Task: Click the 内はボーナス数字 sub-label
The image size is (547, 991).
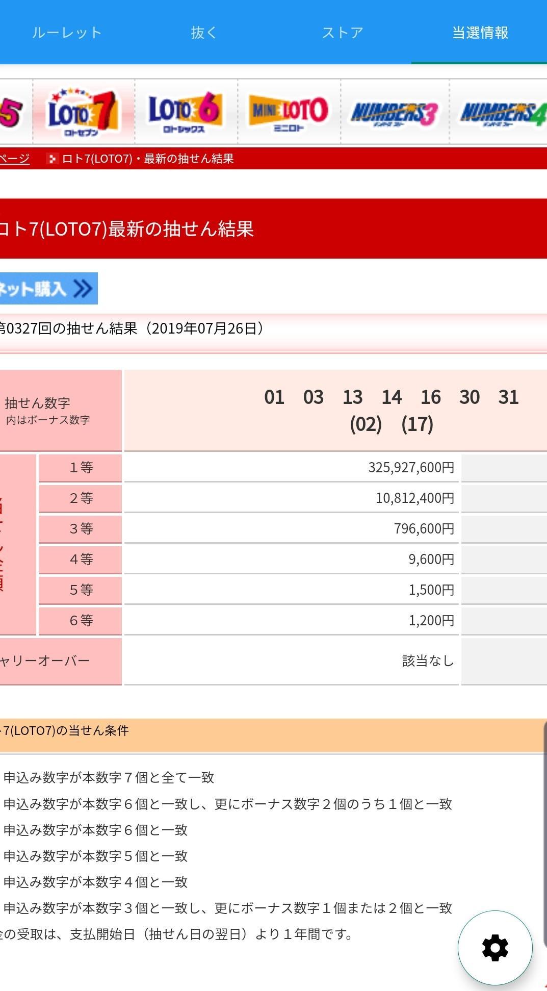Action: point(48,420)
